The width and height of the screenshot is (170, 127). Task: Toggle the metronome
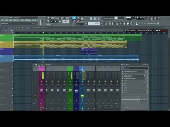(x=48, y=18)
